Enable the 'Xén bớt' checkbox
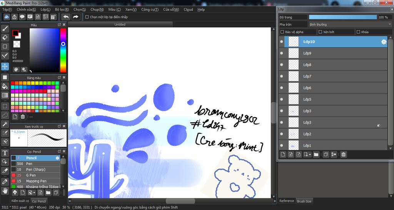This screenshot has height=210, width=394. (320, 32)
